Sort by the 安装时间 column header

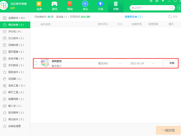tap(136, 24)
